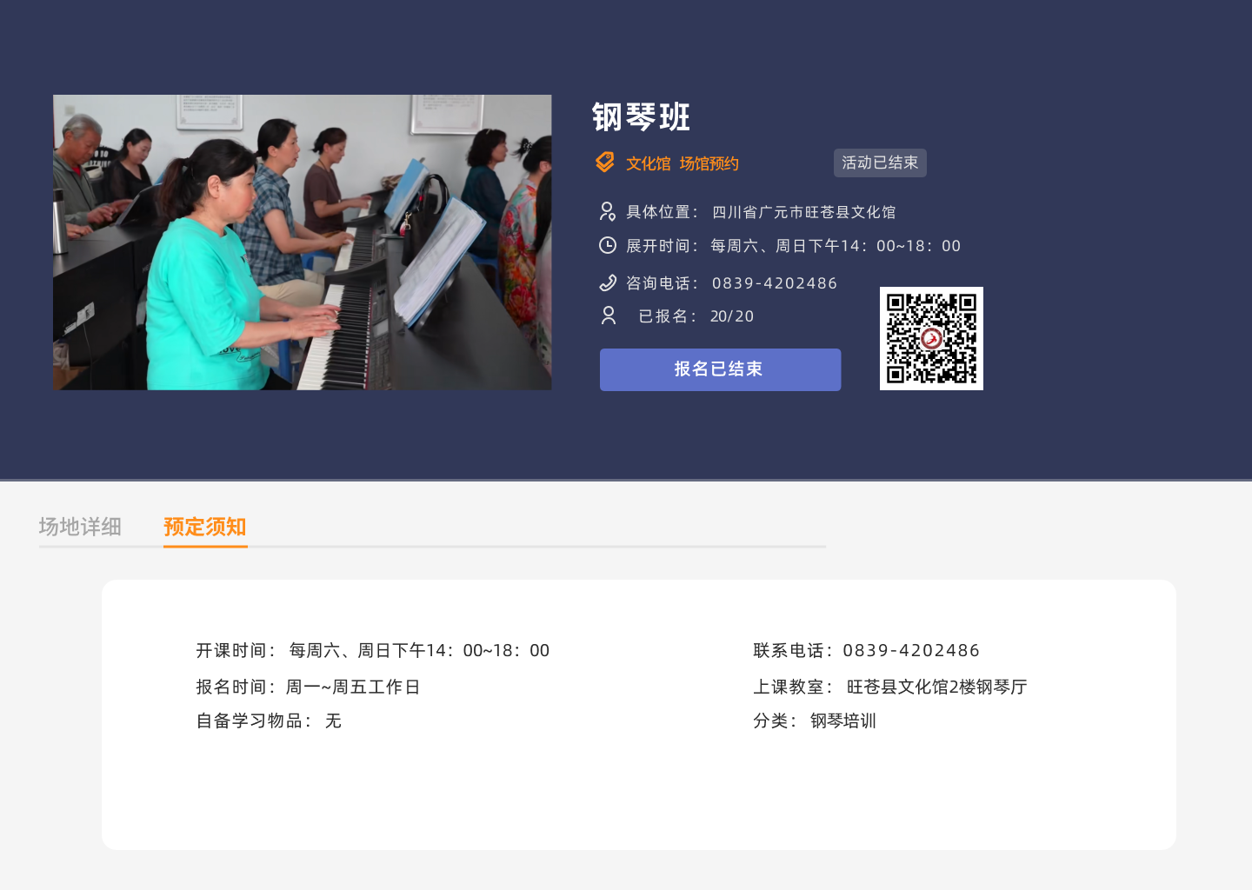Screen dimensions: 1252x890
Task: Select the 预定须知 tab
Action: pyautogui.click(x=205, y=527)
